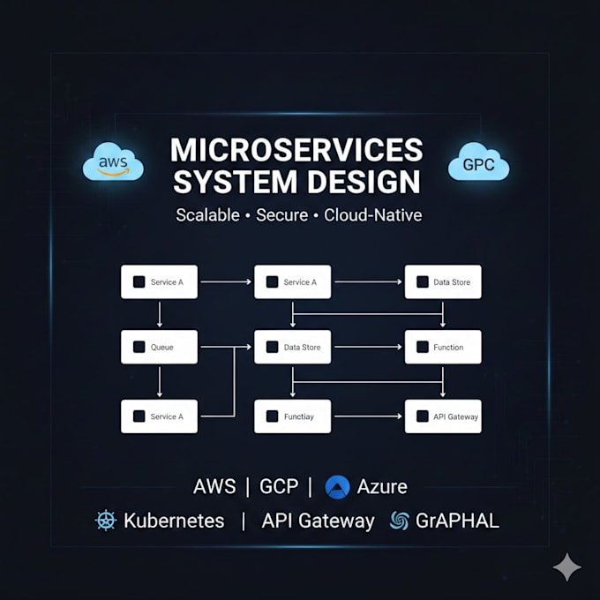Viewport: 600px width, 600px height.
Task: Select the Data Store box left of Function
Action: coord(293,347)
